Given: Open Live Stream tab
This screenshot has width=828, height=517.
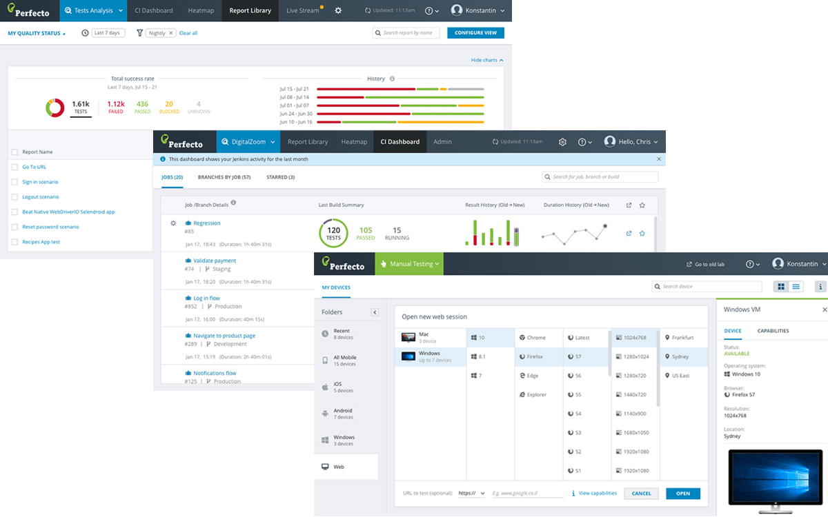Looking at the screenshot, I should click(x=302, y=10).
